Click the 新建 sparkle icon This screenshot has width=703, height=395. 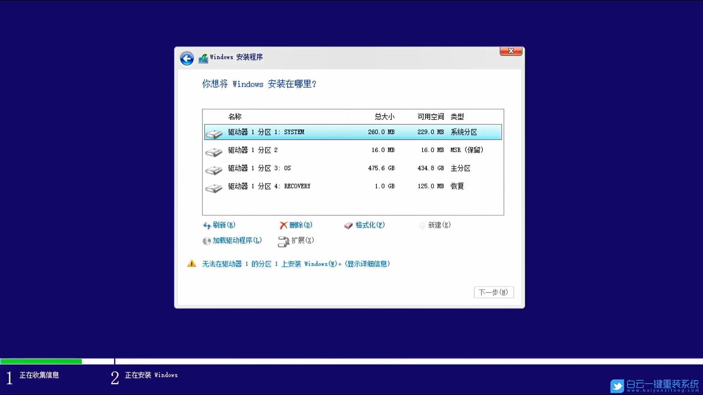422,225
